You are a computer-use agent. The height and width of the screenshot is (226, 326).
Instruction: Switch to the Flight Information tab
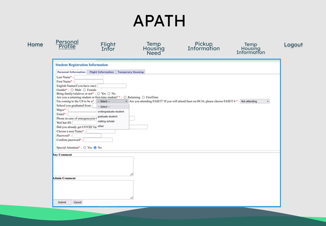(102, 72)
